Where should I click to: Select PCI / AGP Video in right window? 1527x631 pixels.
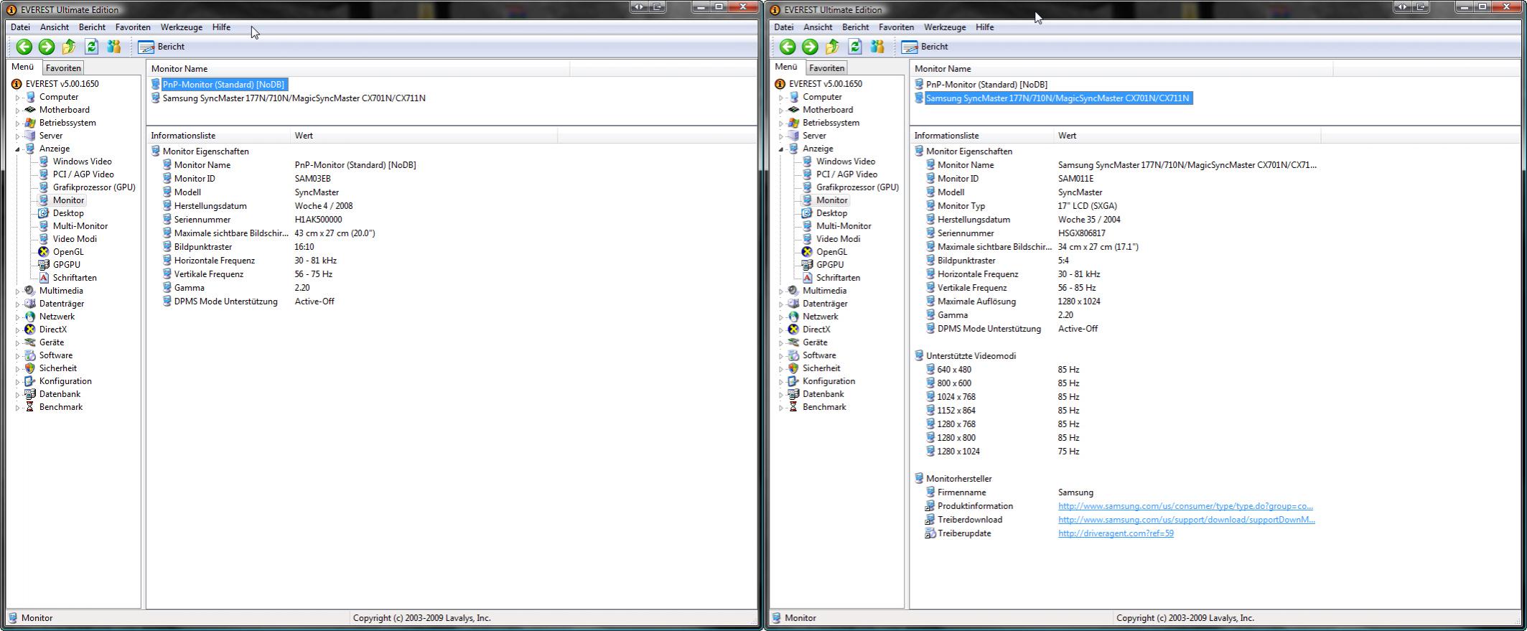pos(846,174)
